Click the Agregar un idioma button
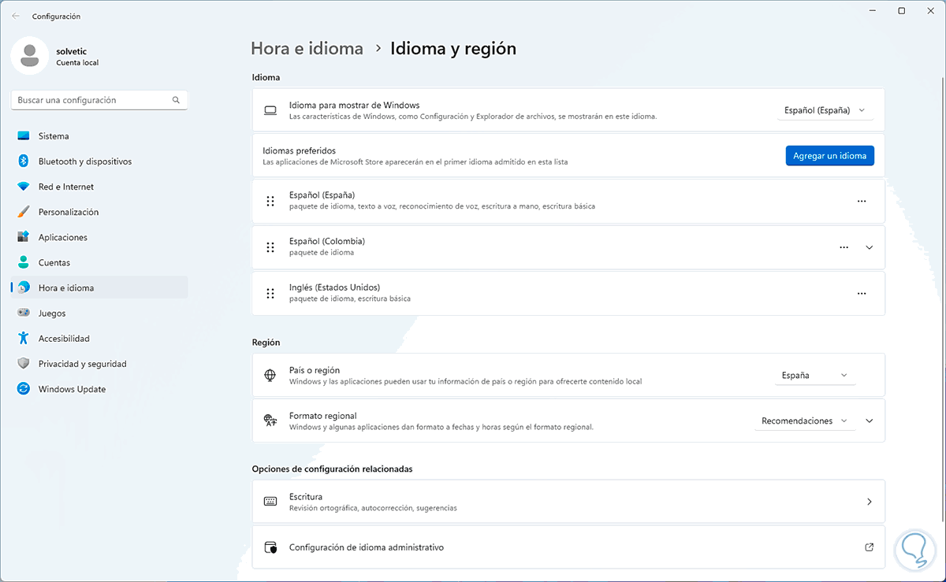Screen dimensions: 946x582 pyautogui.click(x=829, y=156)
